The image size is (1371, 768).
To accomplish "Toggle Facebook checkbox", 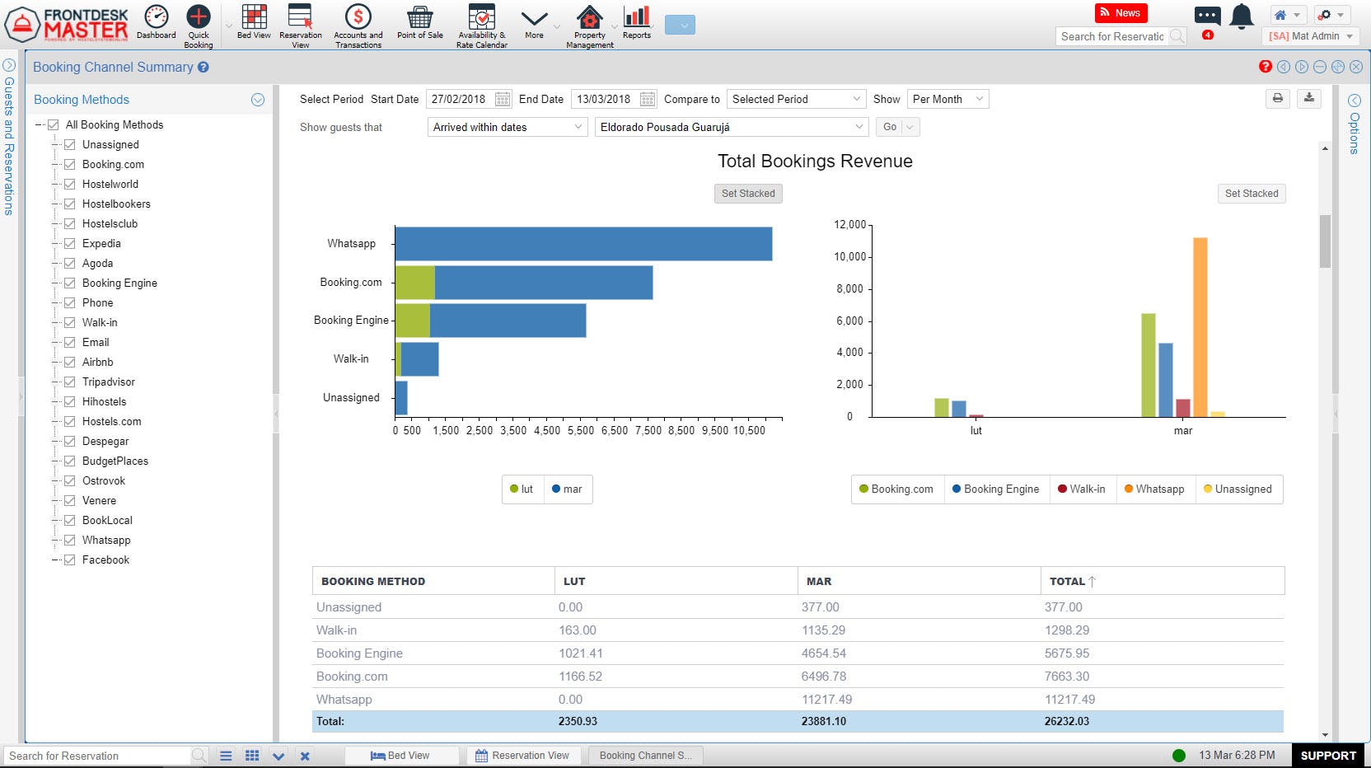I will coord(70,560).
